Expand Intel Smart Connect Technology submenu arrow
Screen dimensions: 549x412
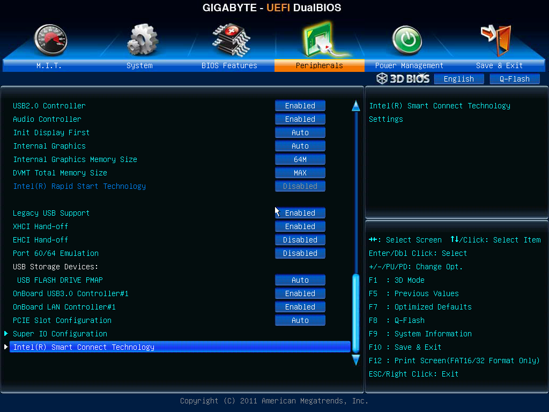6,347
